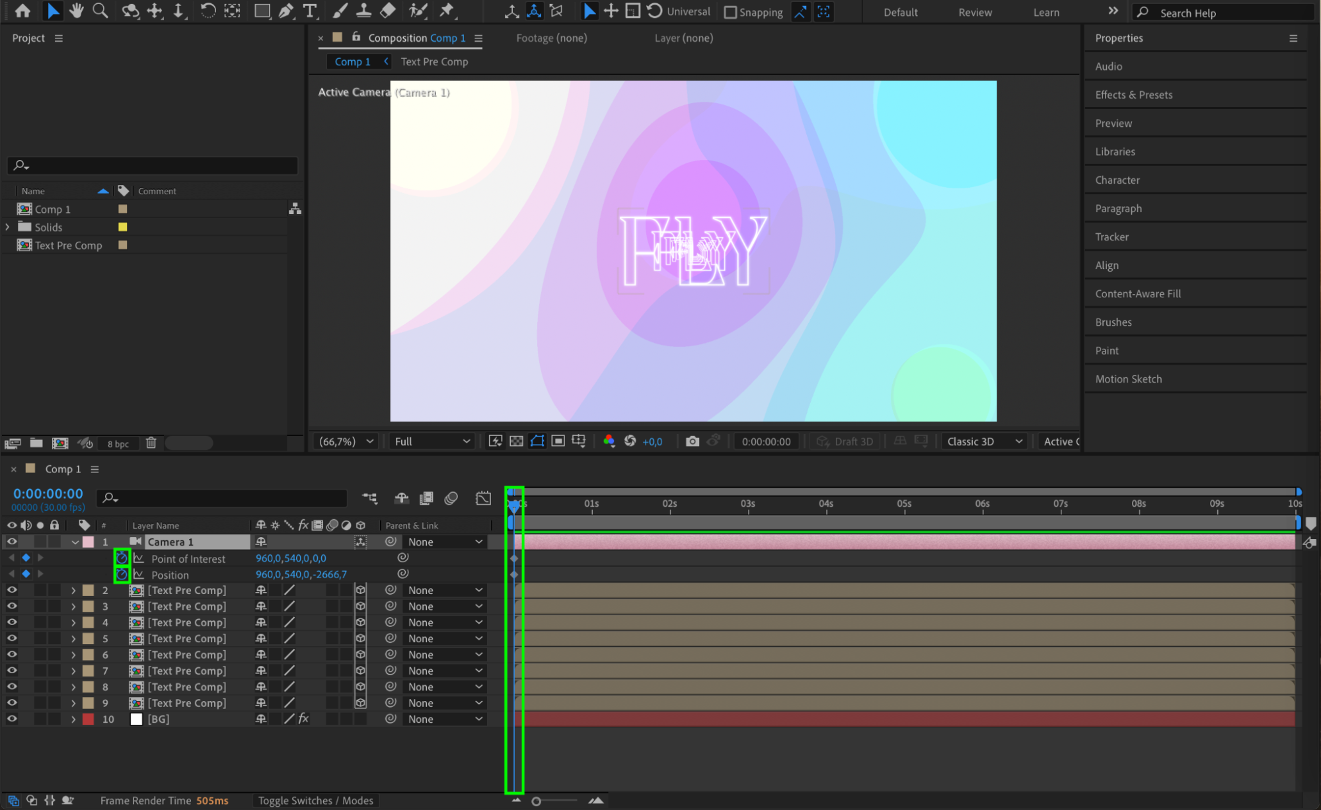Expand Solids folder in Project panel
This screenshot has height=810, width=1321.
(x=7, y=227)
